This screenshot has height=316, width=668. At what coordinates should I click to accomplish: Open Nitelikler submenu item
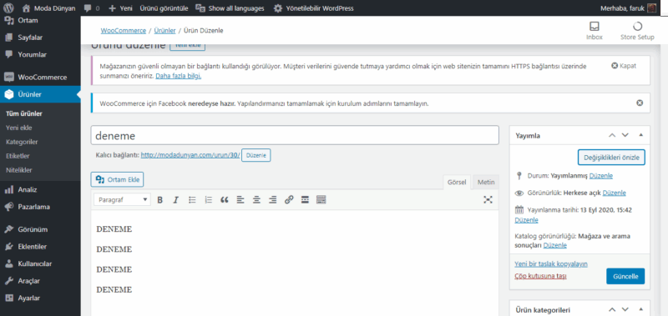tap(19, 170)
